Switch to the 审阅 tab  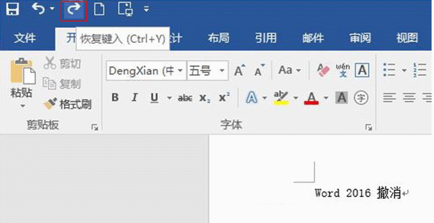pyautogui.click(x=360, y=38)
